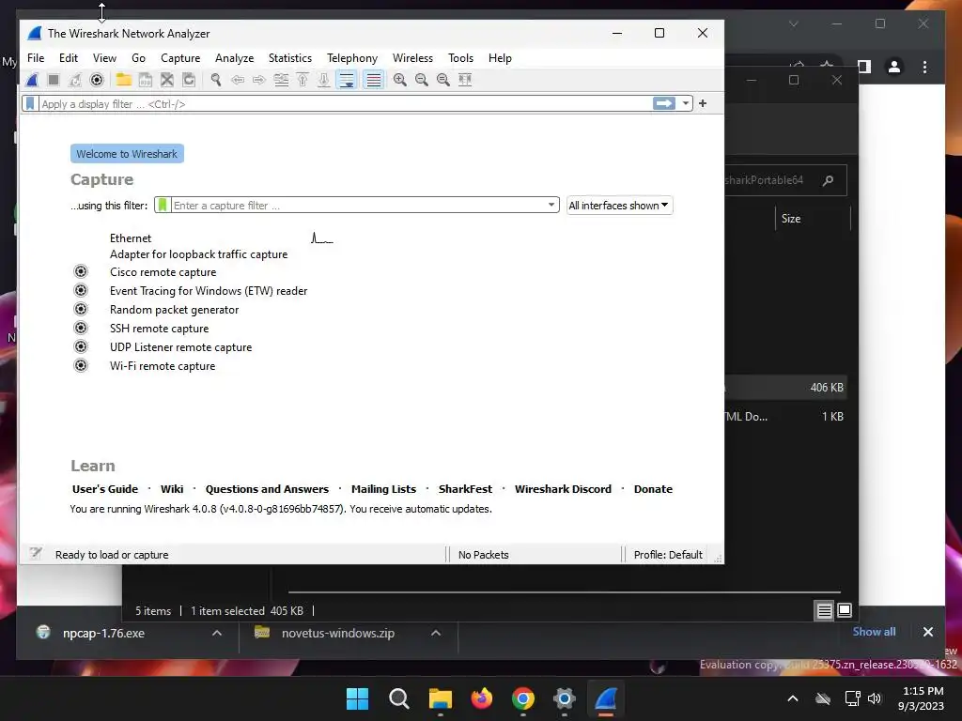The image size is (962, 721).
Task: Select the Ethernet interface
Action: click(x=131, y=238)
